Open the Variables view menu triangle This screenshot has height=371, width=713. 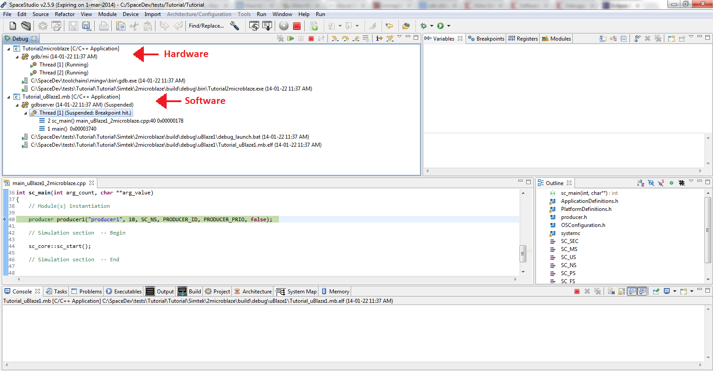(691, 37)
